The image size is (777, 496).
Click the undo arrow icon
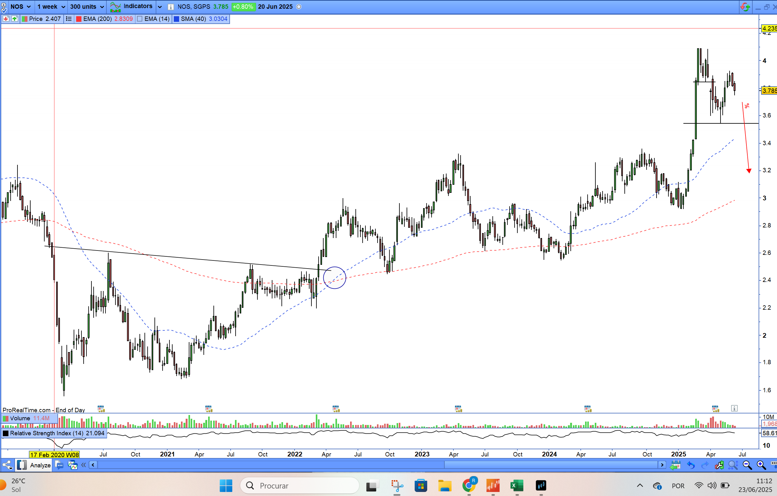coord(691,465)
